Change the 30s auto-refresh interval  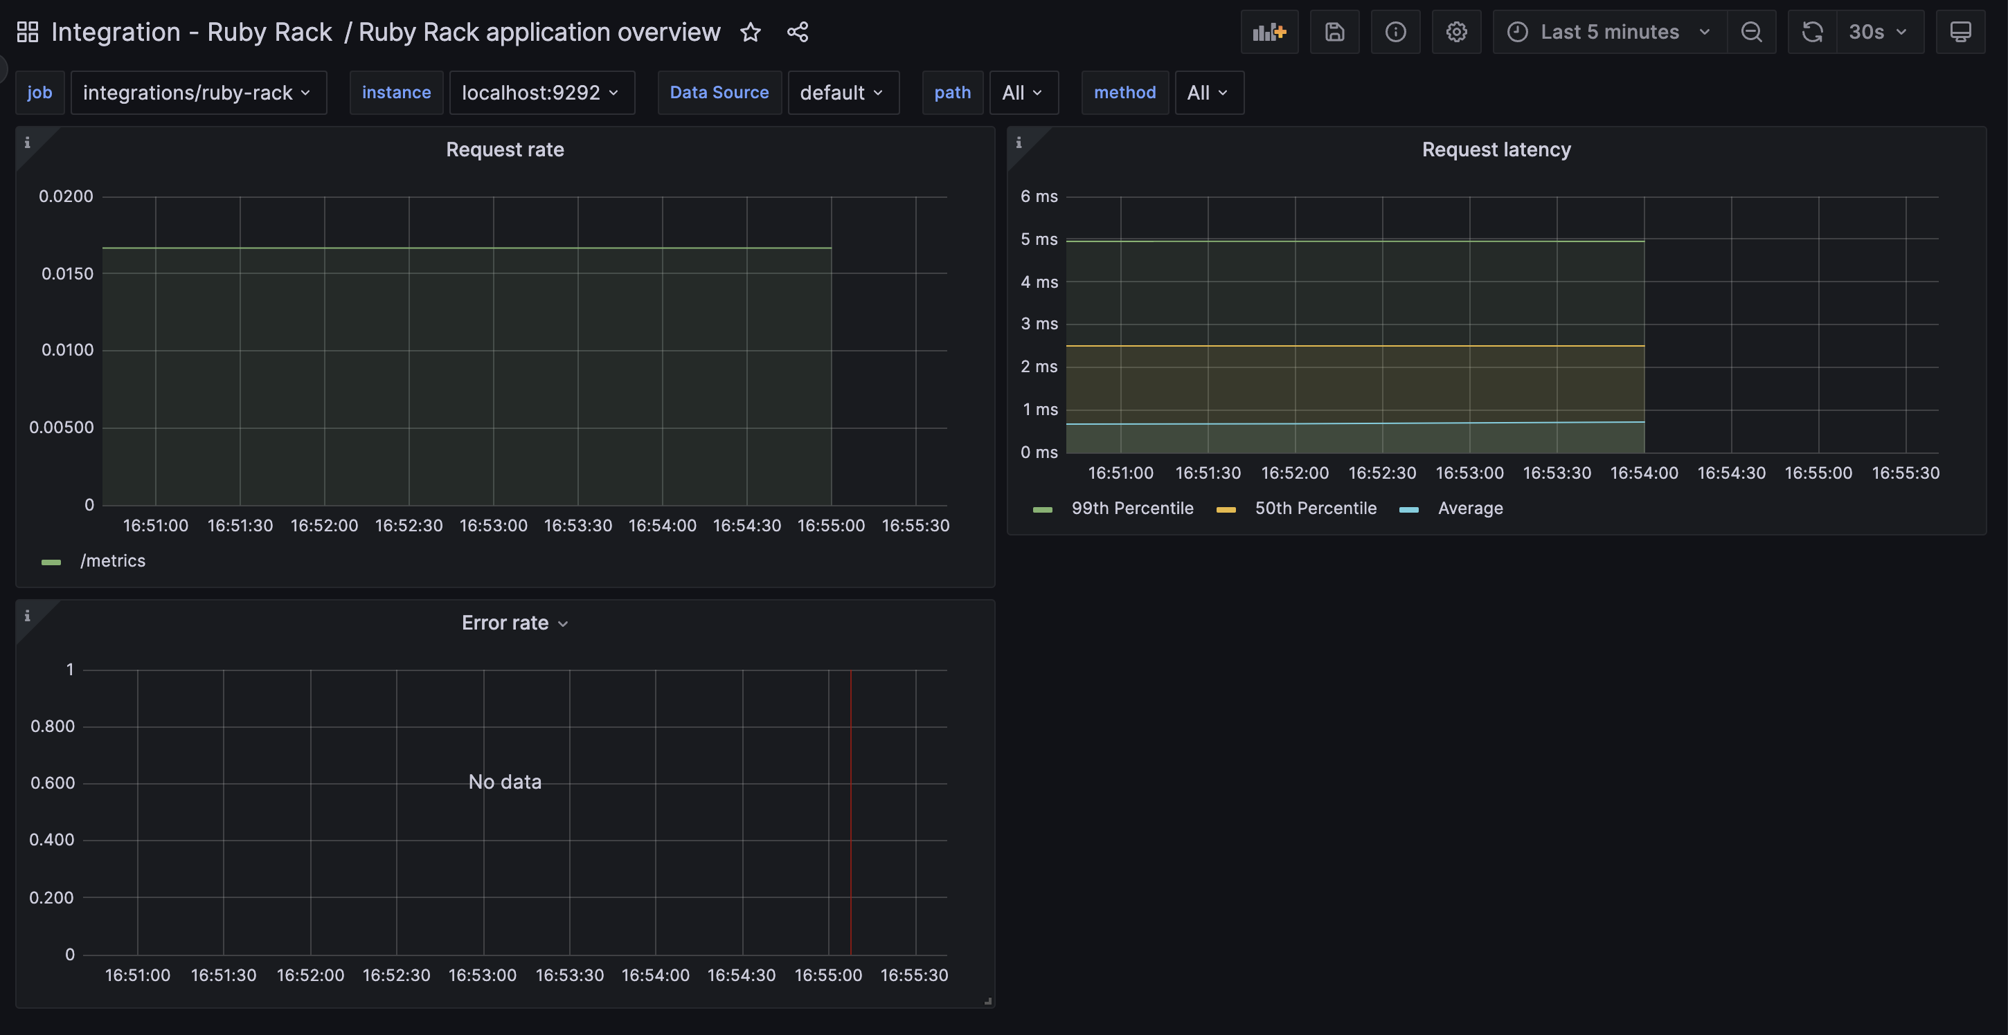(1879, 32)
